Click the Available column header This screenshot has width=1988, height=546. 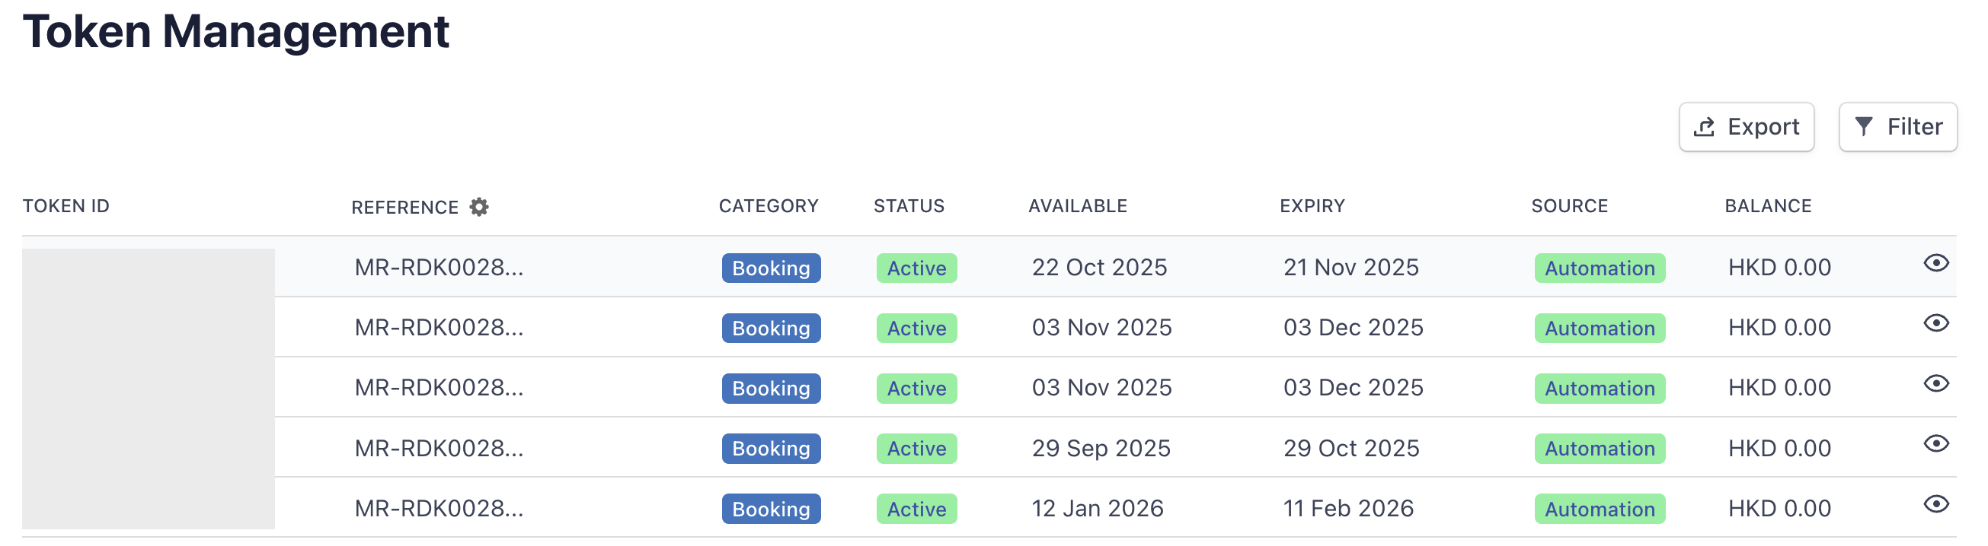(x=1077, y=205)
